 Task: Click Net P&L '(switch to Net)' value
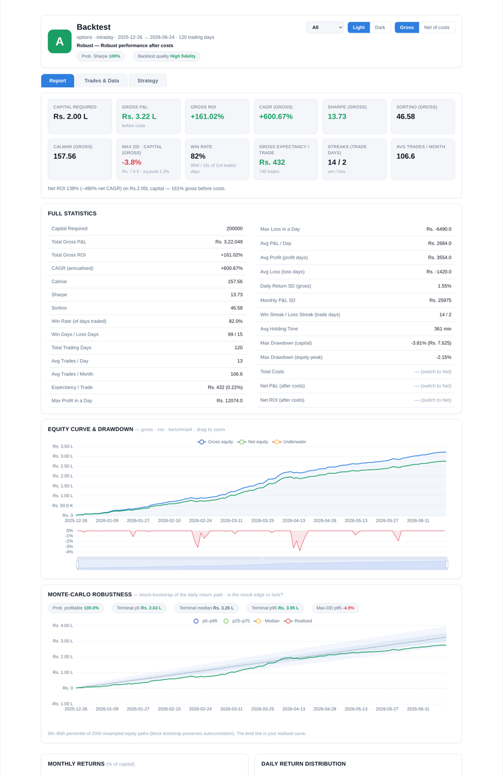(433, 386)
